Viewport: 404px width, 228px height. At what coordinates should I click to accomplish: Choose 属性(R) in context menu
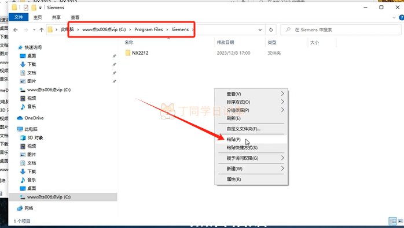click(x=251, y=179)
